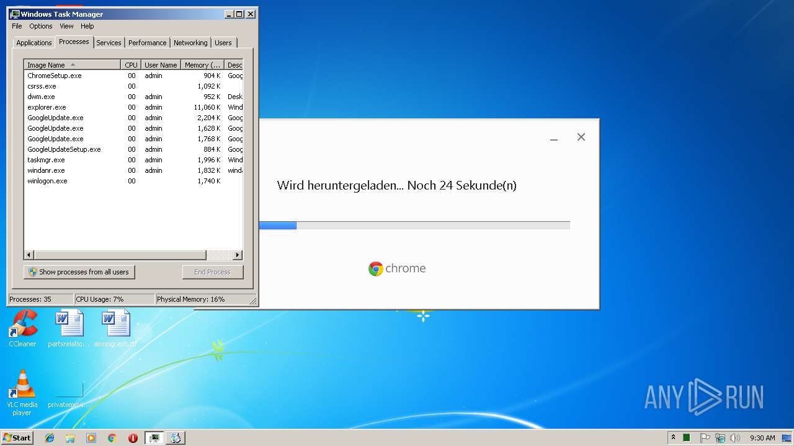Viewport: 794px width, 446px height.
Task: Sort processes by CPU column header
Action: (131, 64)
